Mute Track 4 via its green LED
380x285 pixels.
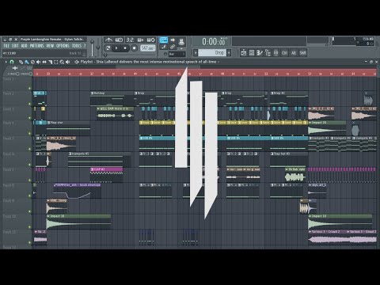tap(29, 134)
